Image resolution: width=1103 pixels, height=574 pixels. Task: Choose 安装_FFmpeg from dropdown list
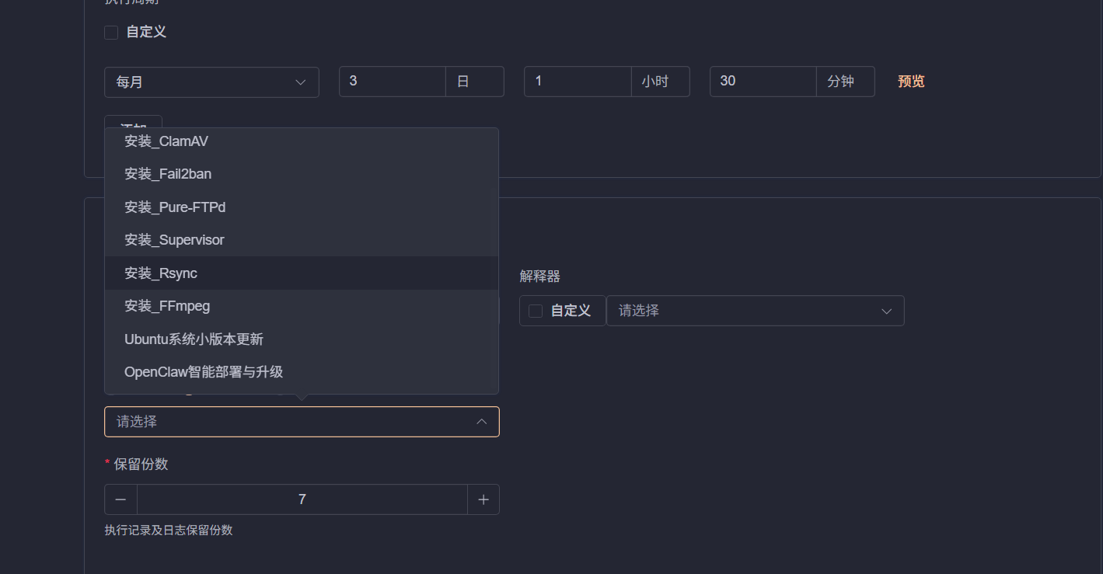167,306
